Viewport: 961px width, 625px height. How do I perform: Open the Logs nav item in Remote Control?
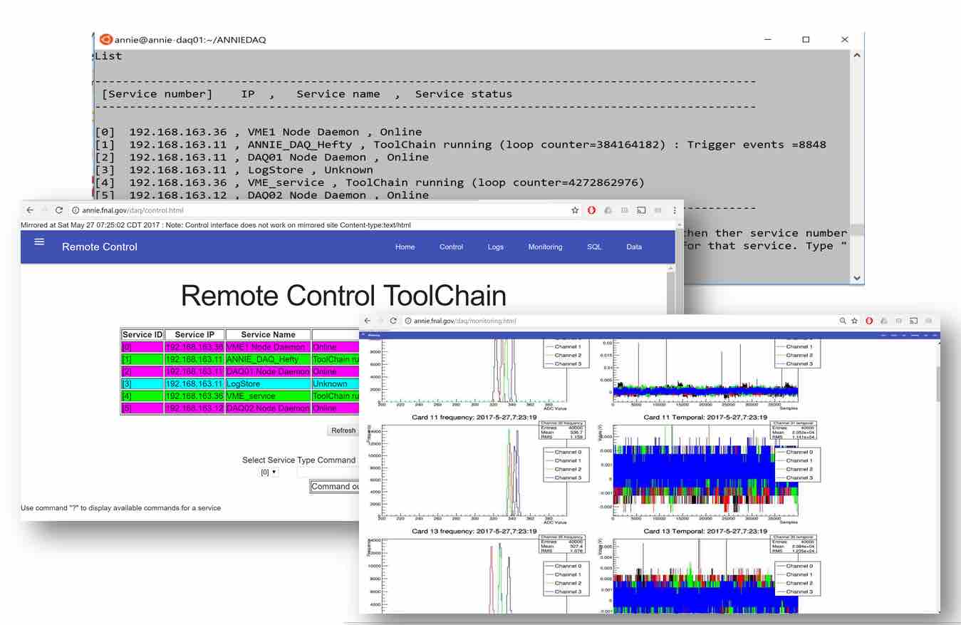pyautogui.click(x=496, y=247)
